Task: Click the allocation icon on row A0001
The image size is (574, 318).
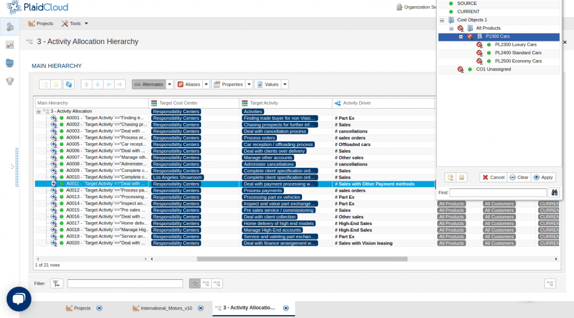Action: tap(54, 118)
